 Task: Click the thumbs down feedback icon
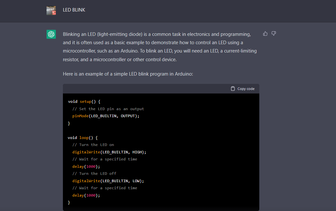point(274,34)
